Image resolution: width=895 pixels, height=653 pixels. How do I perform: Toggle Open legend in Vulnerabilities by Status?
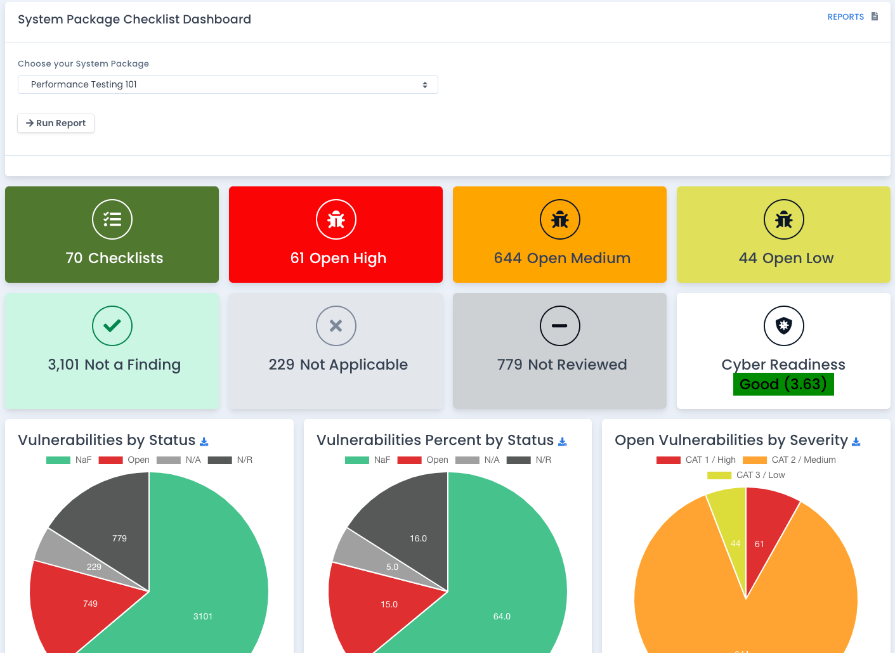[124, 460]
